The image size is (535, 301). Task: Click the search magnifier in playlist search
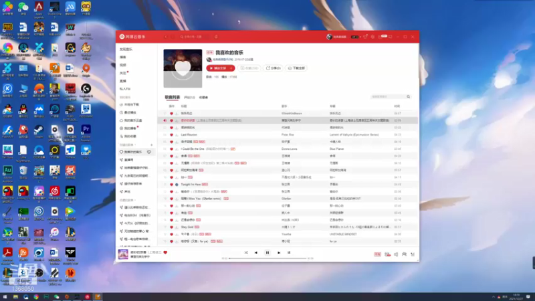click(x=408, y=96)
